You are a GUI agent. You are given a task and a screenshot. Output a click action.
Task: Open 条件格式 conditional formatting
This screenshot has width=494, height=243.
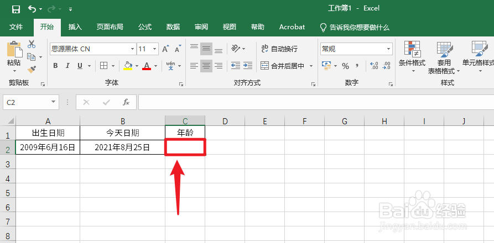412,56
